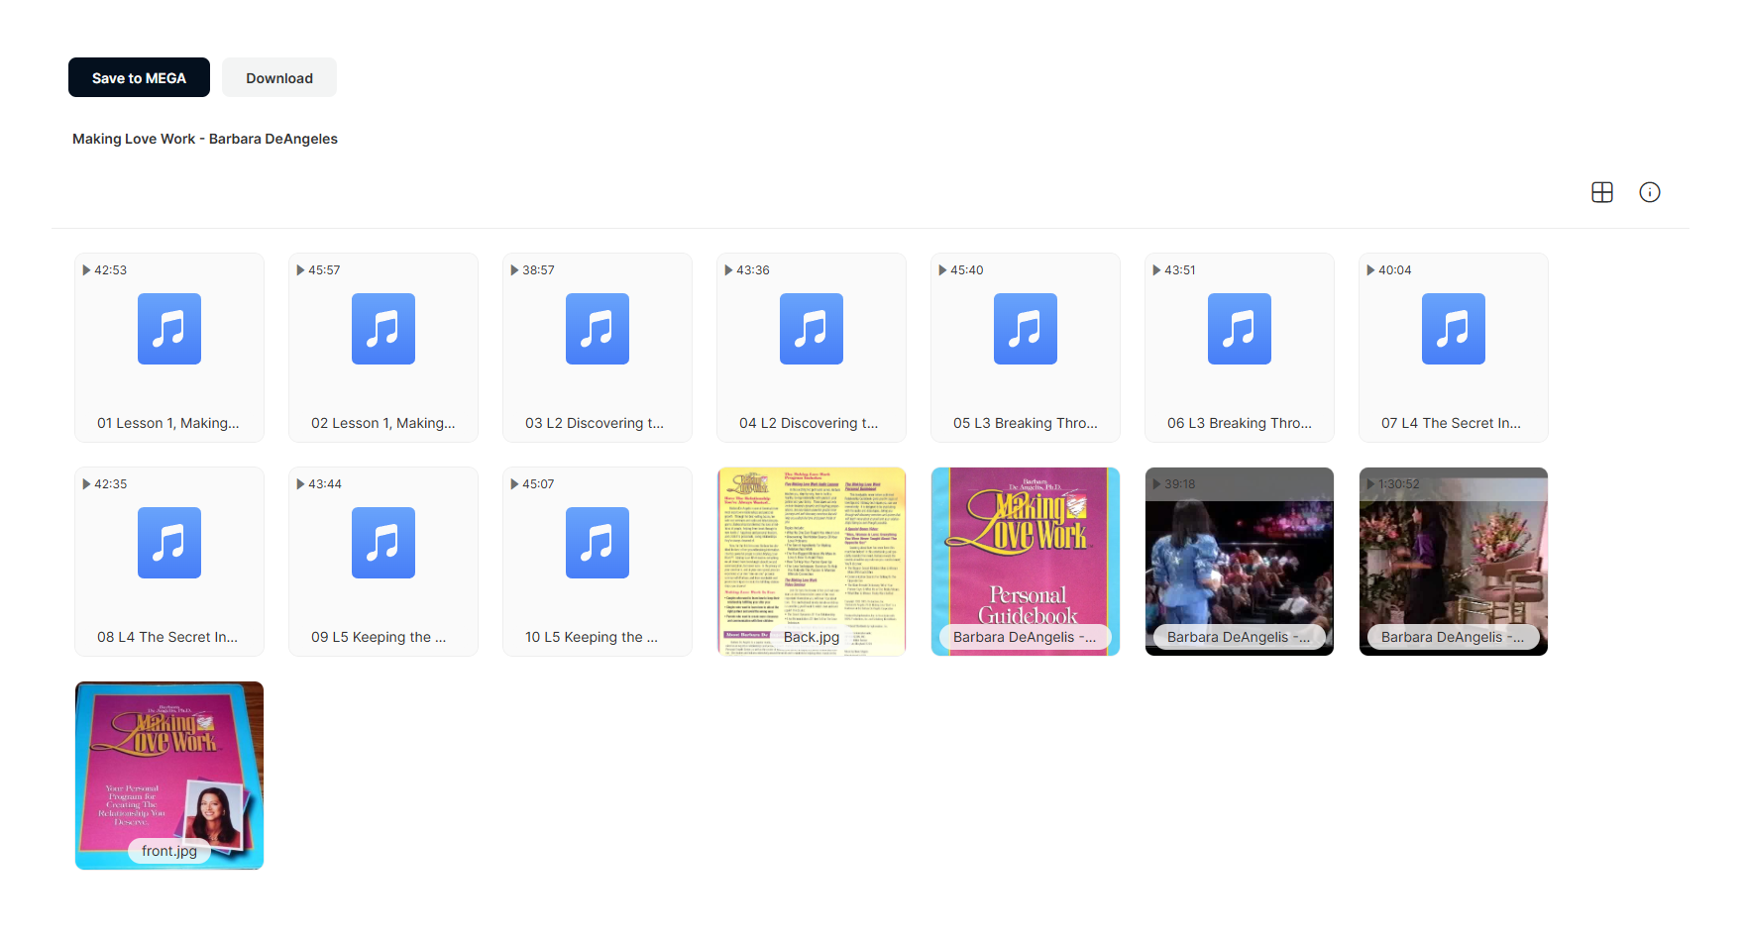Select the 04 L2 Discovering audio icon
This screenshot has height=939, width=1744.
point(812,329)
